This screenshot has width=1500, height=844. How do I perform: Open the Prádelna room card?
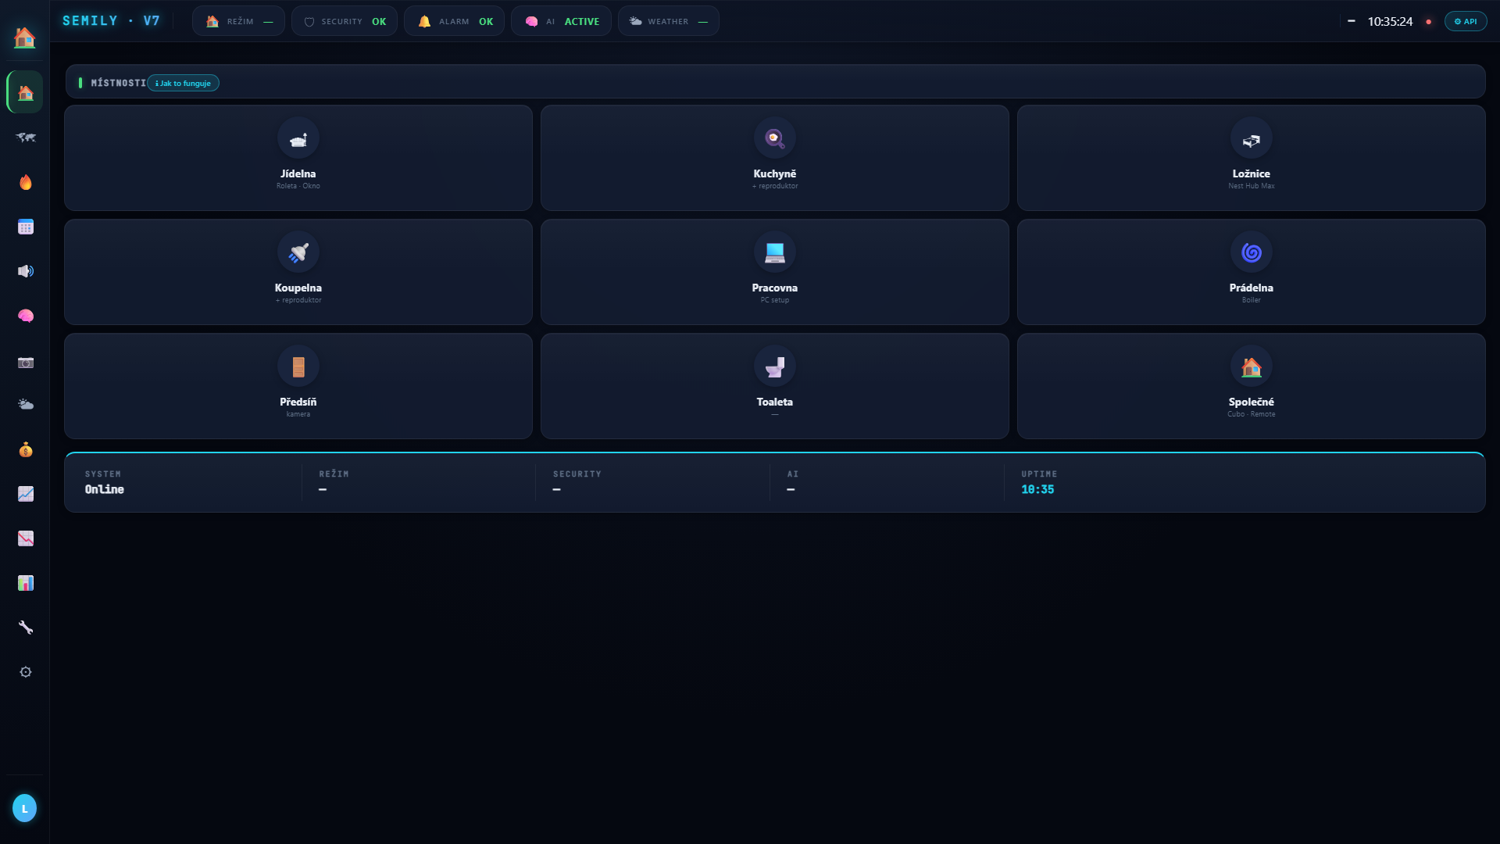coord(1252,272)
